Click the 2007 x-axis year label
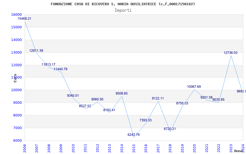This screenshot has width=246, height=154. pyautogui.click(x=37, y=148)
